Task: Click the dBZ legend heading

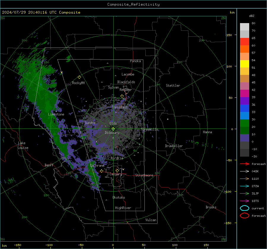Action: 252,16
